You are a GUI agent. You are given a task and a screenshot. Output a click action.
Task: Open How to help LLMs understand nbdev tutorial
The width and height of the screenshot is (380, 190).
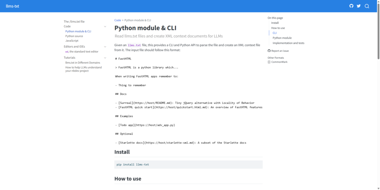point(83,69)
